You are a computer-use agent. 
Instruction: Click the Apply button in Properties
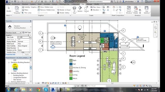(x=27, y=54)
